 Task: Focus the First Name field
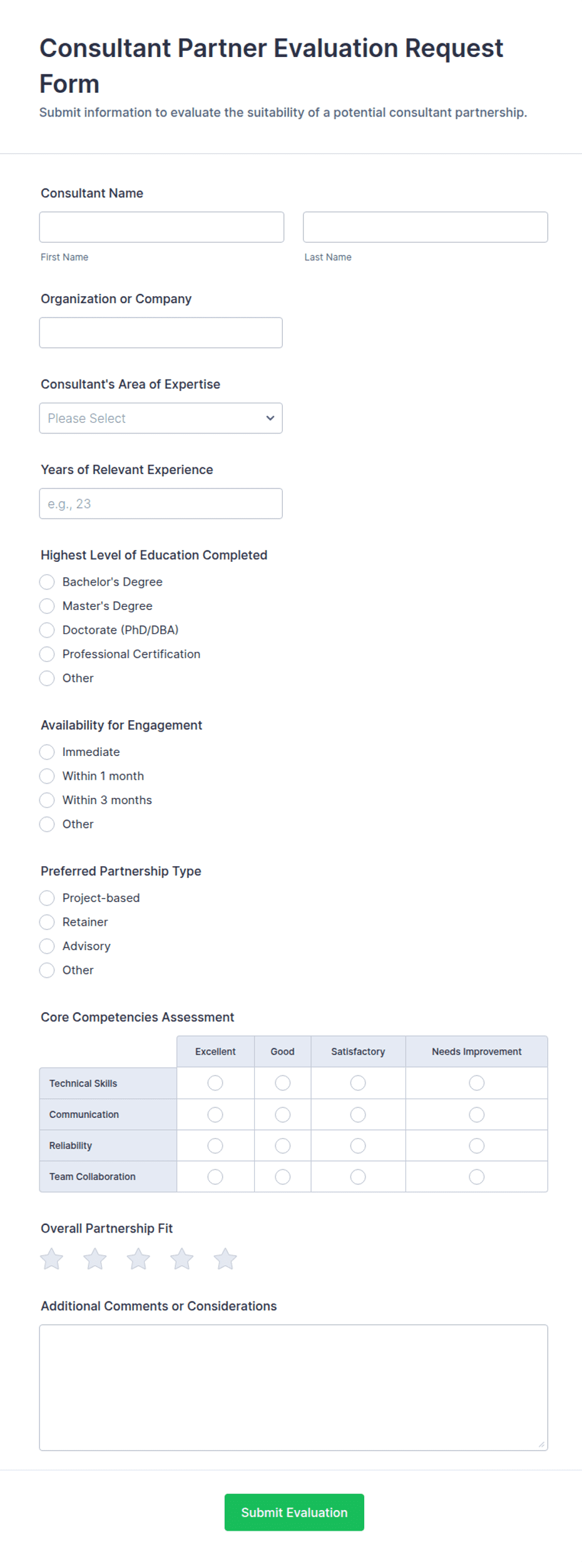coord(161,227)
